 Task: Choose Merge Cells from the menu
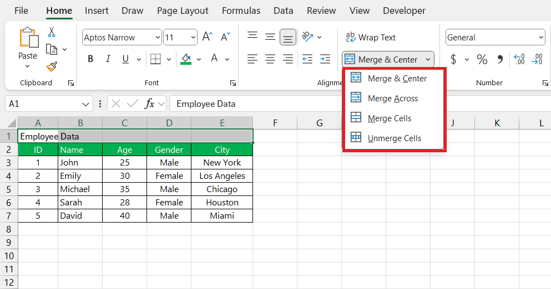coord(393,118)
